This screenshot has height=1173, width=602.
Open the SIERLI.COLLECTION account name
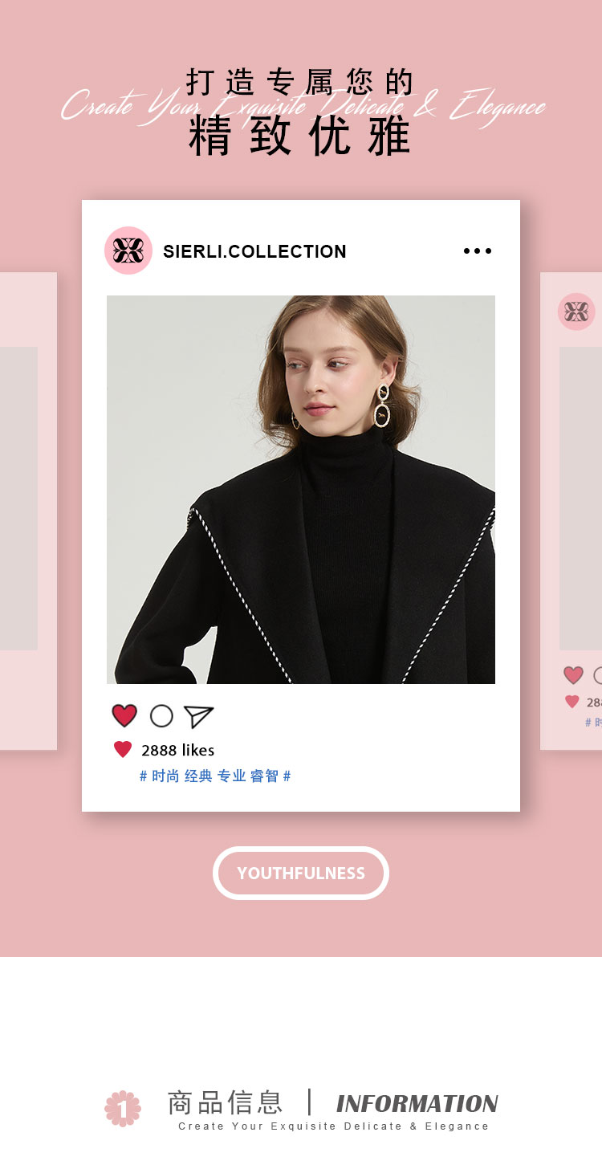(x=254, y=251)
